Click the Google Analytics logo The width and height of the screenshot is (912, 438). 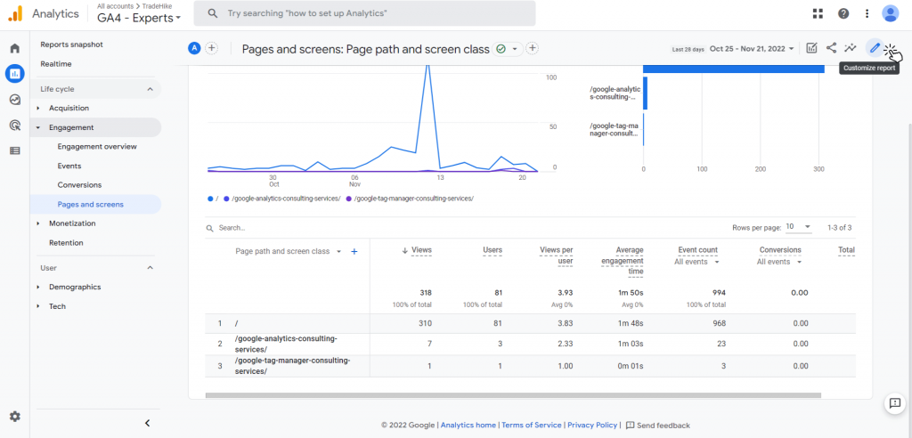coord(15,13)
